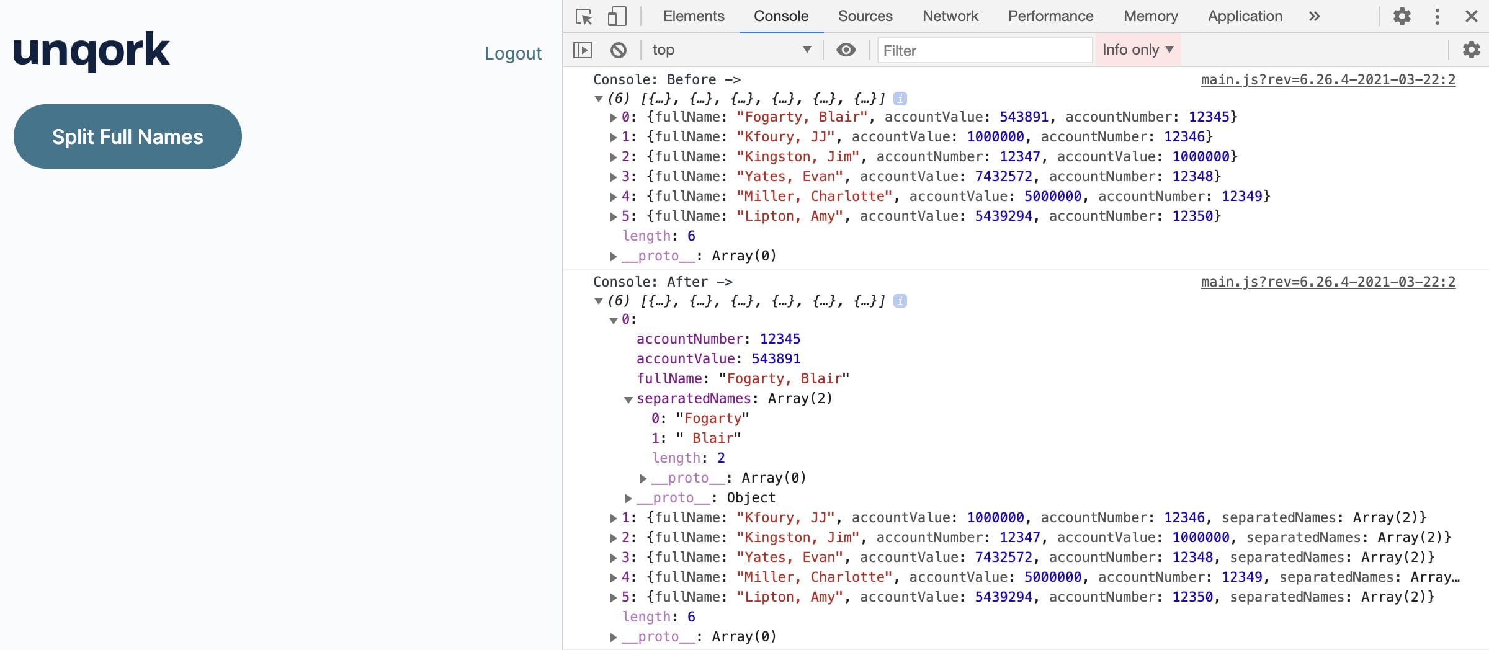Expand After item 4 Miller, Charlotte
This screenshot has width=1489, height=650.
pos(613,577)
